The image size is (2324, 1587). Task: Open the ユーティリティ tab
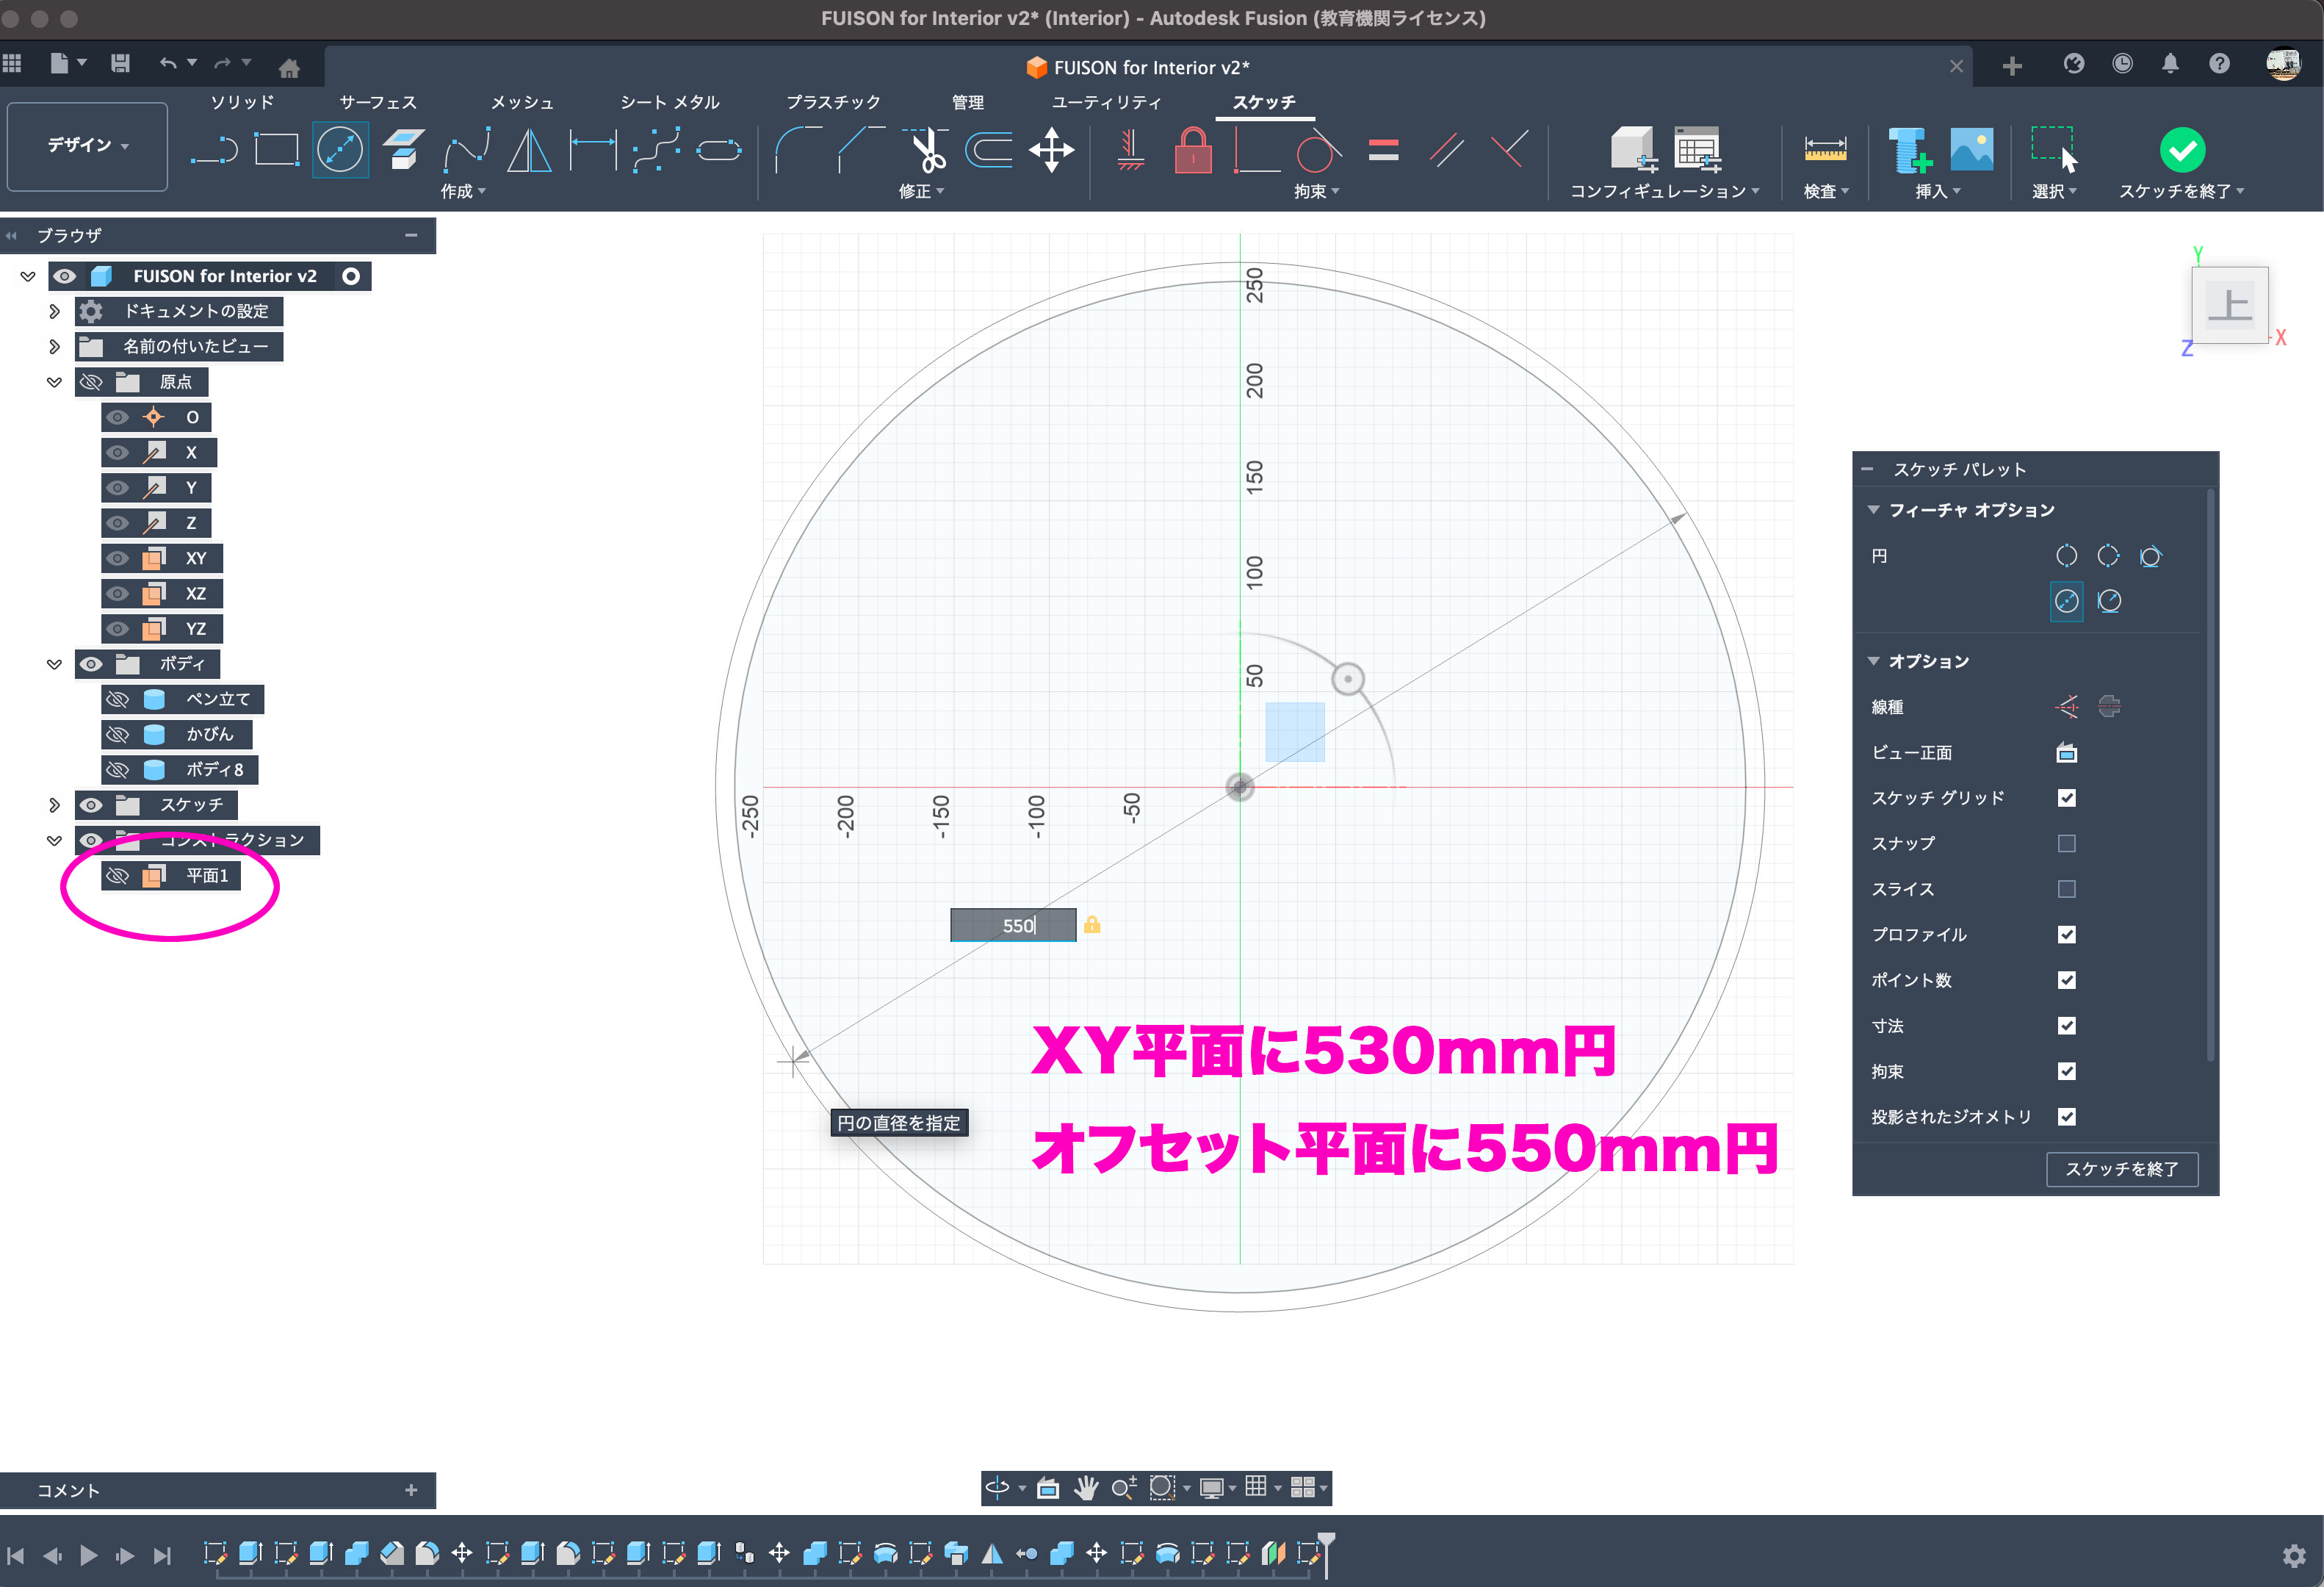tap(1105, 102)
